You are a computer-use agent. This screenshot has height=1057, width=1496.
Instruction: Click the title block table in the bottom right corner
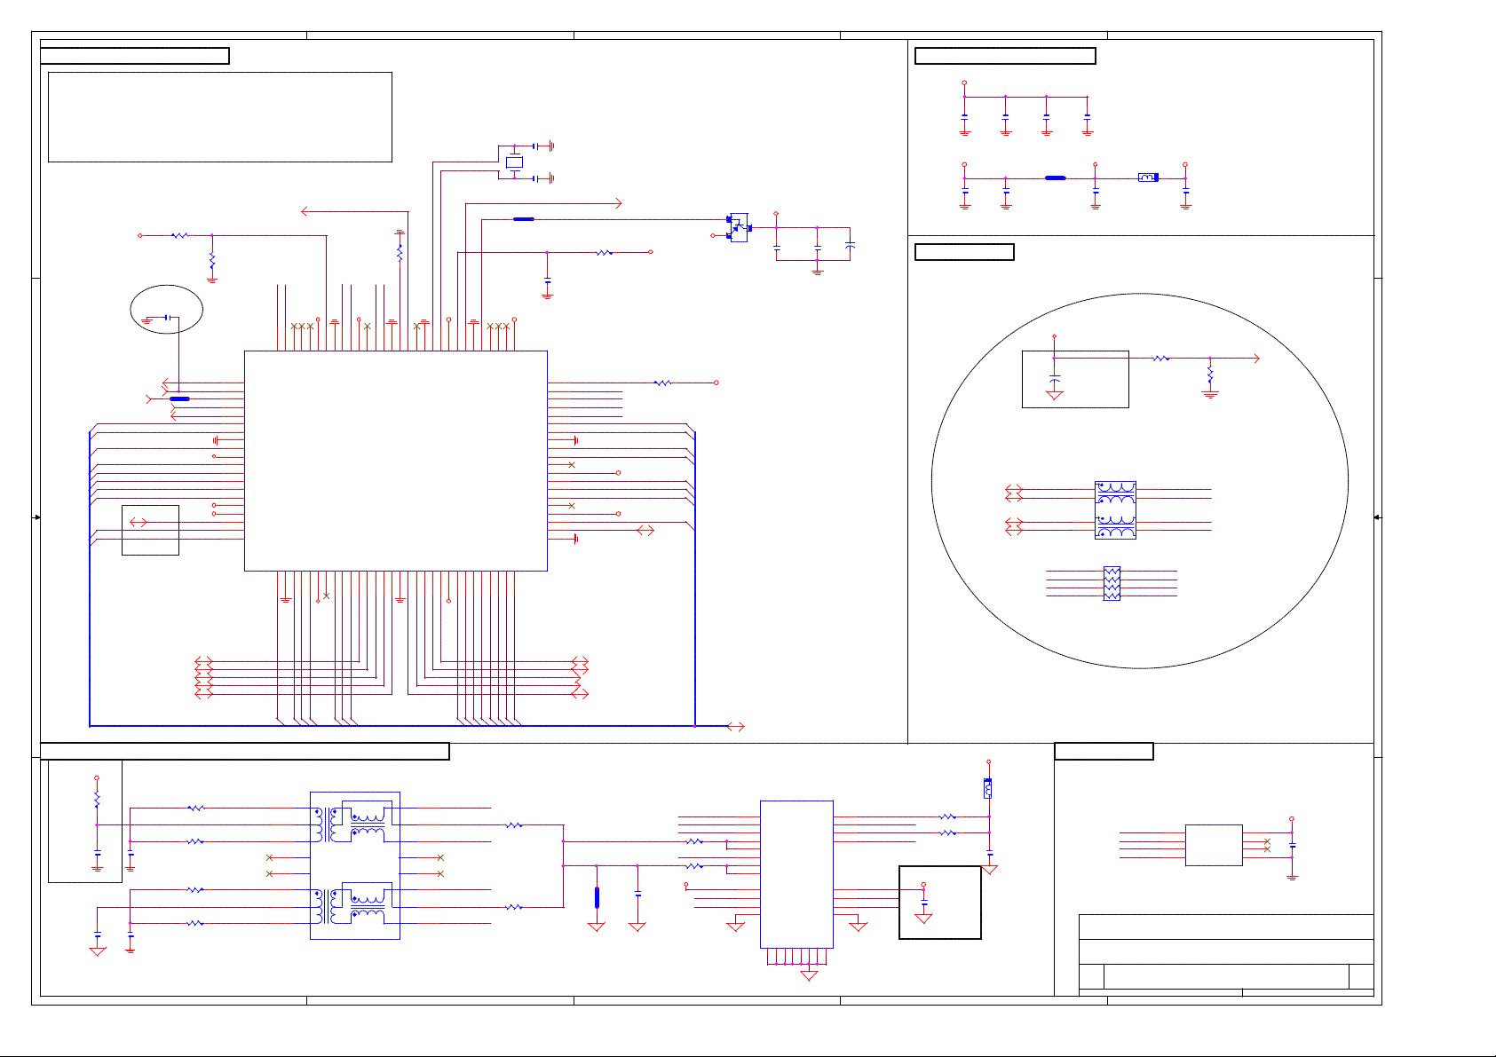click(1226, 955)
